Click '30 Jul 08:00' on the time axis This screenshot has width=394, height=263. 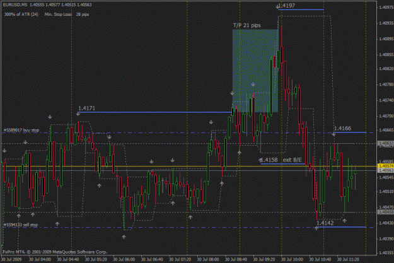pyautogui.click(x=208, y=259)
